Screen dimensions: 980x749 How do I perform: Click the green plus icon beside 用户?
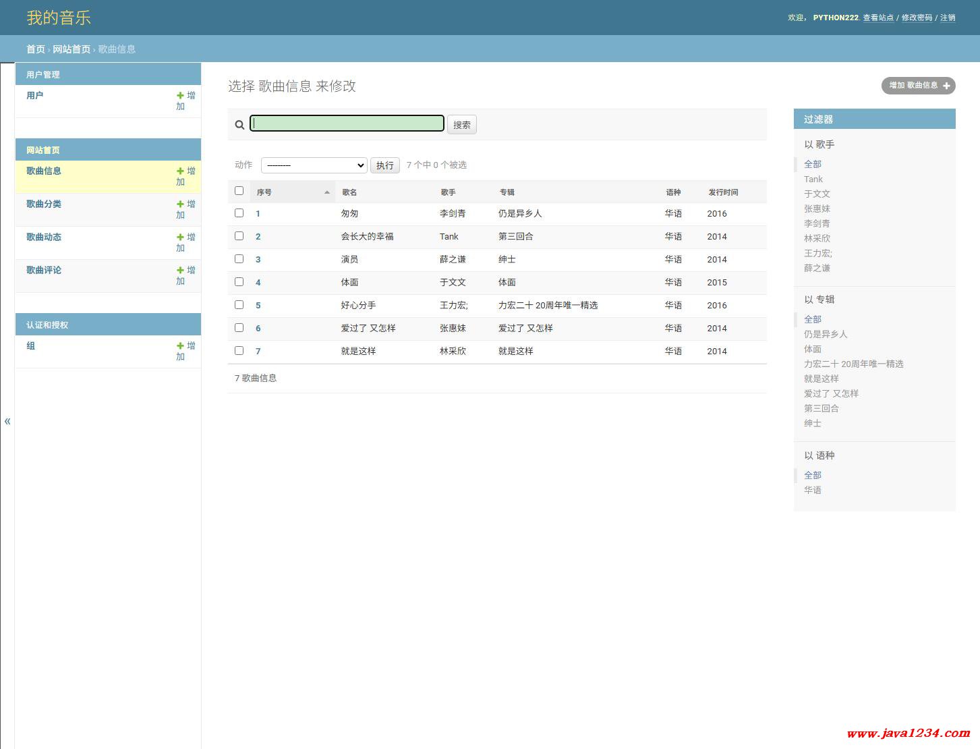pos(180,96)
